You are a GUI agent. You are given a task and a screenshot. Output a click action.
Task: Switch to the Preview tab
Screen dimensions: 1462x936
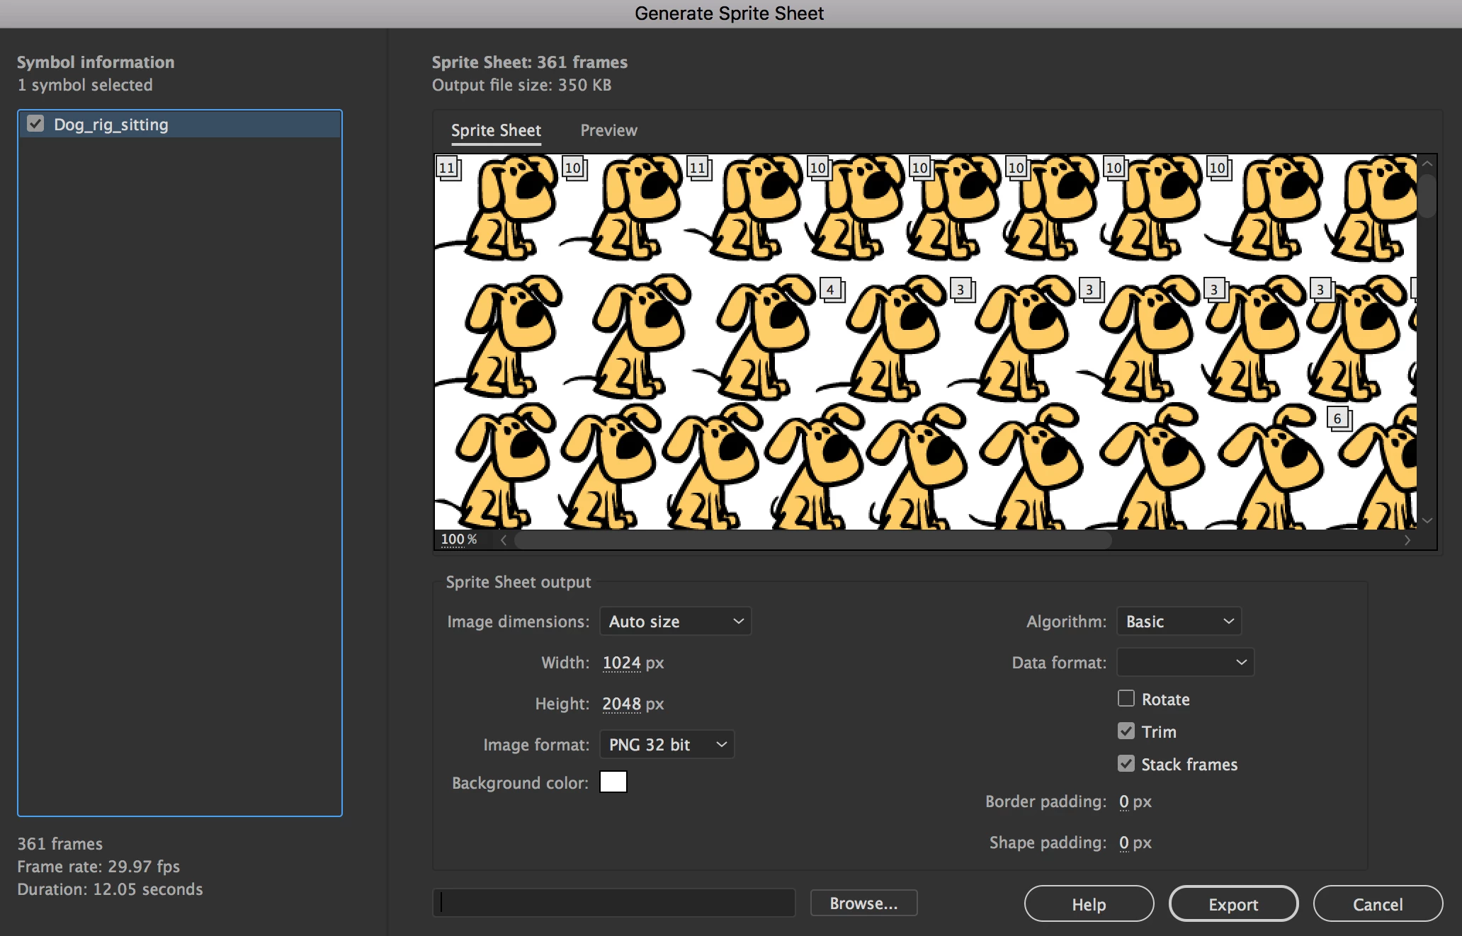click(x=608, y=130)
